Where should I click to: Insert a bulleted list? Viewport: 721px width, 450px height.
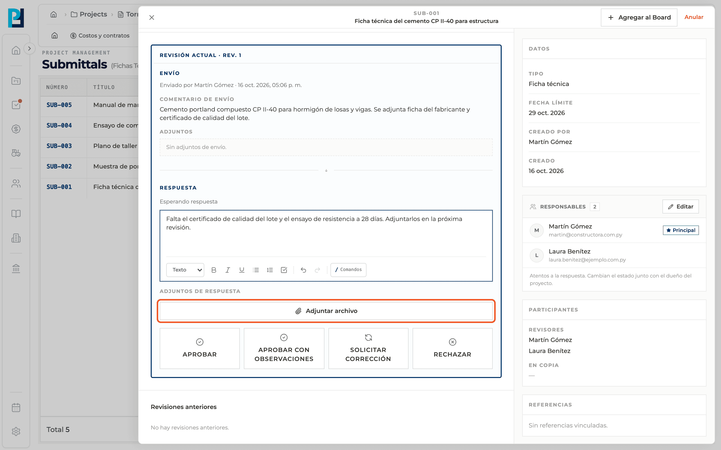[256, 270]
